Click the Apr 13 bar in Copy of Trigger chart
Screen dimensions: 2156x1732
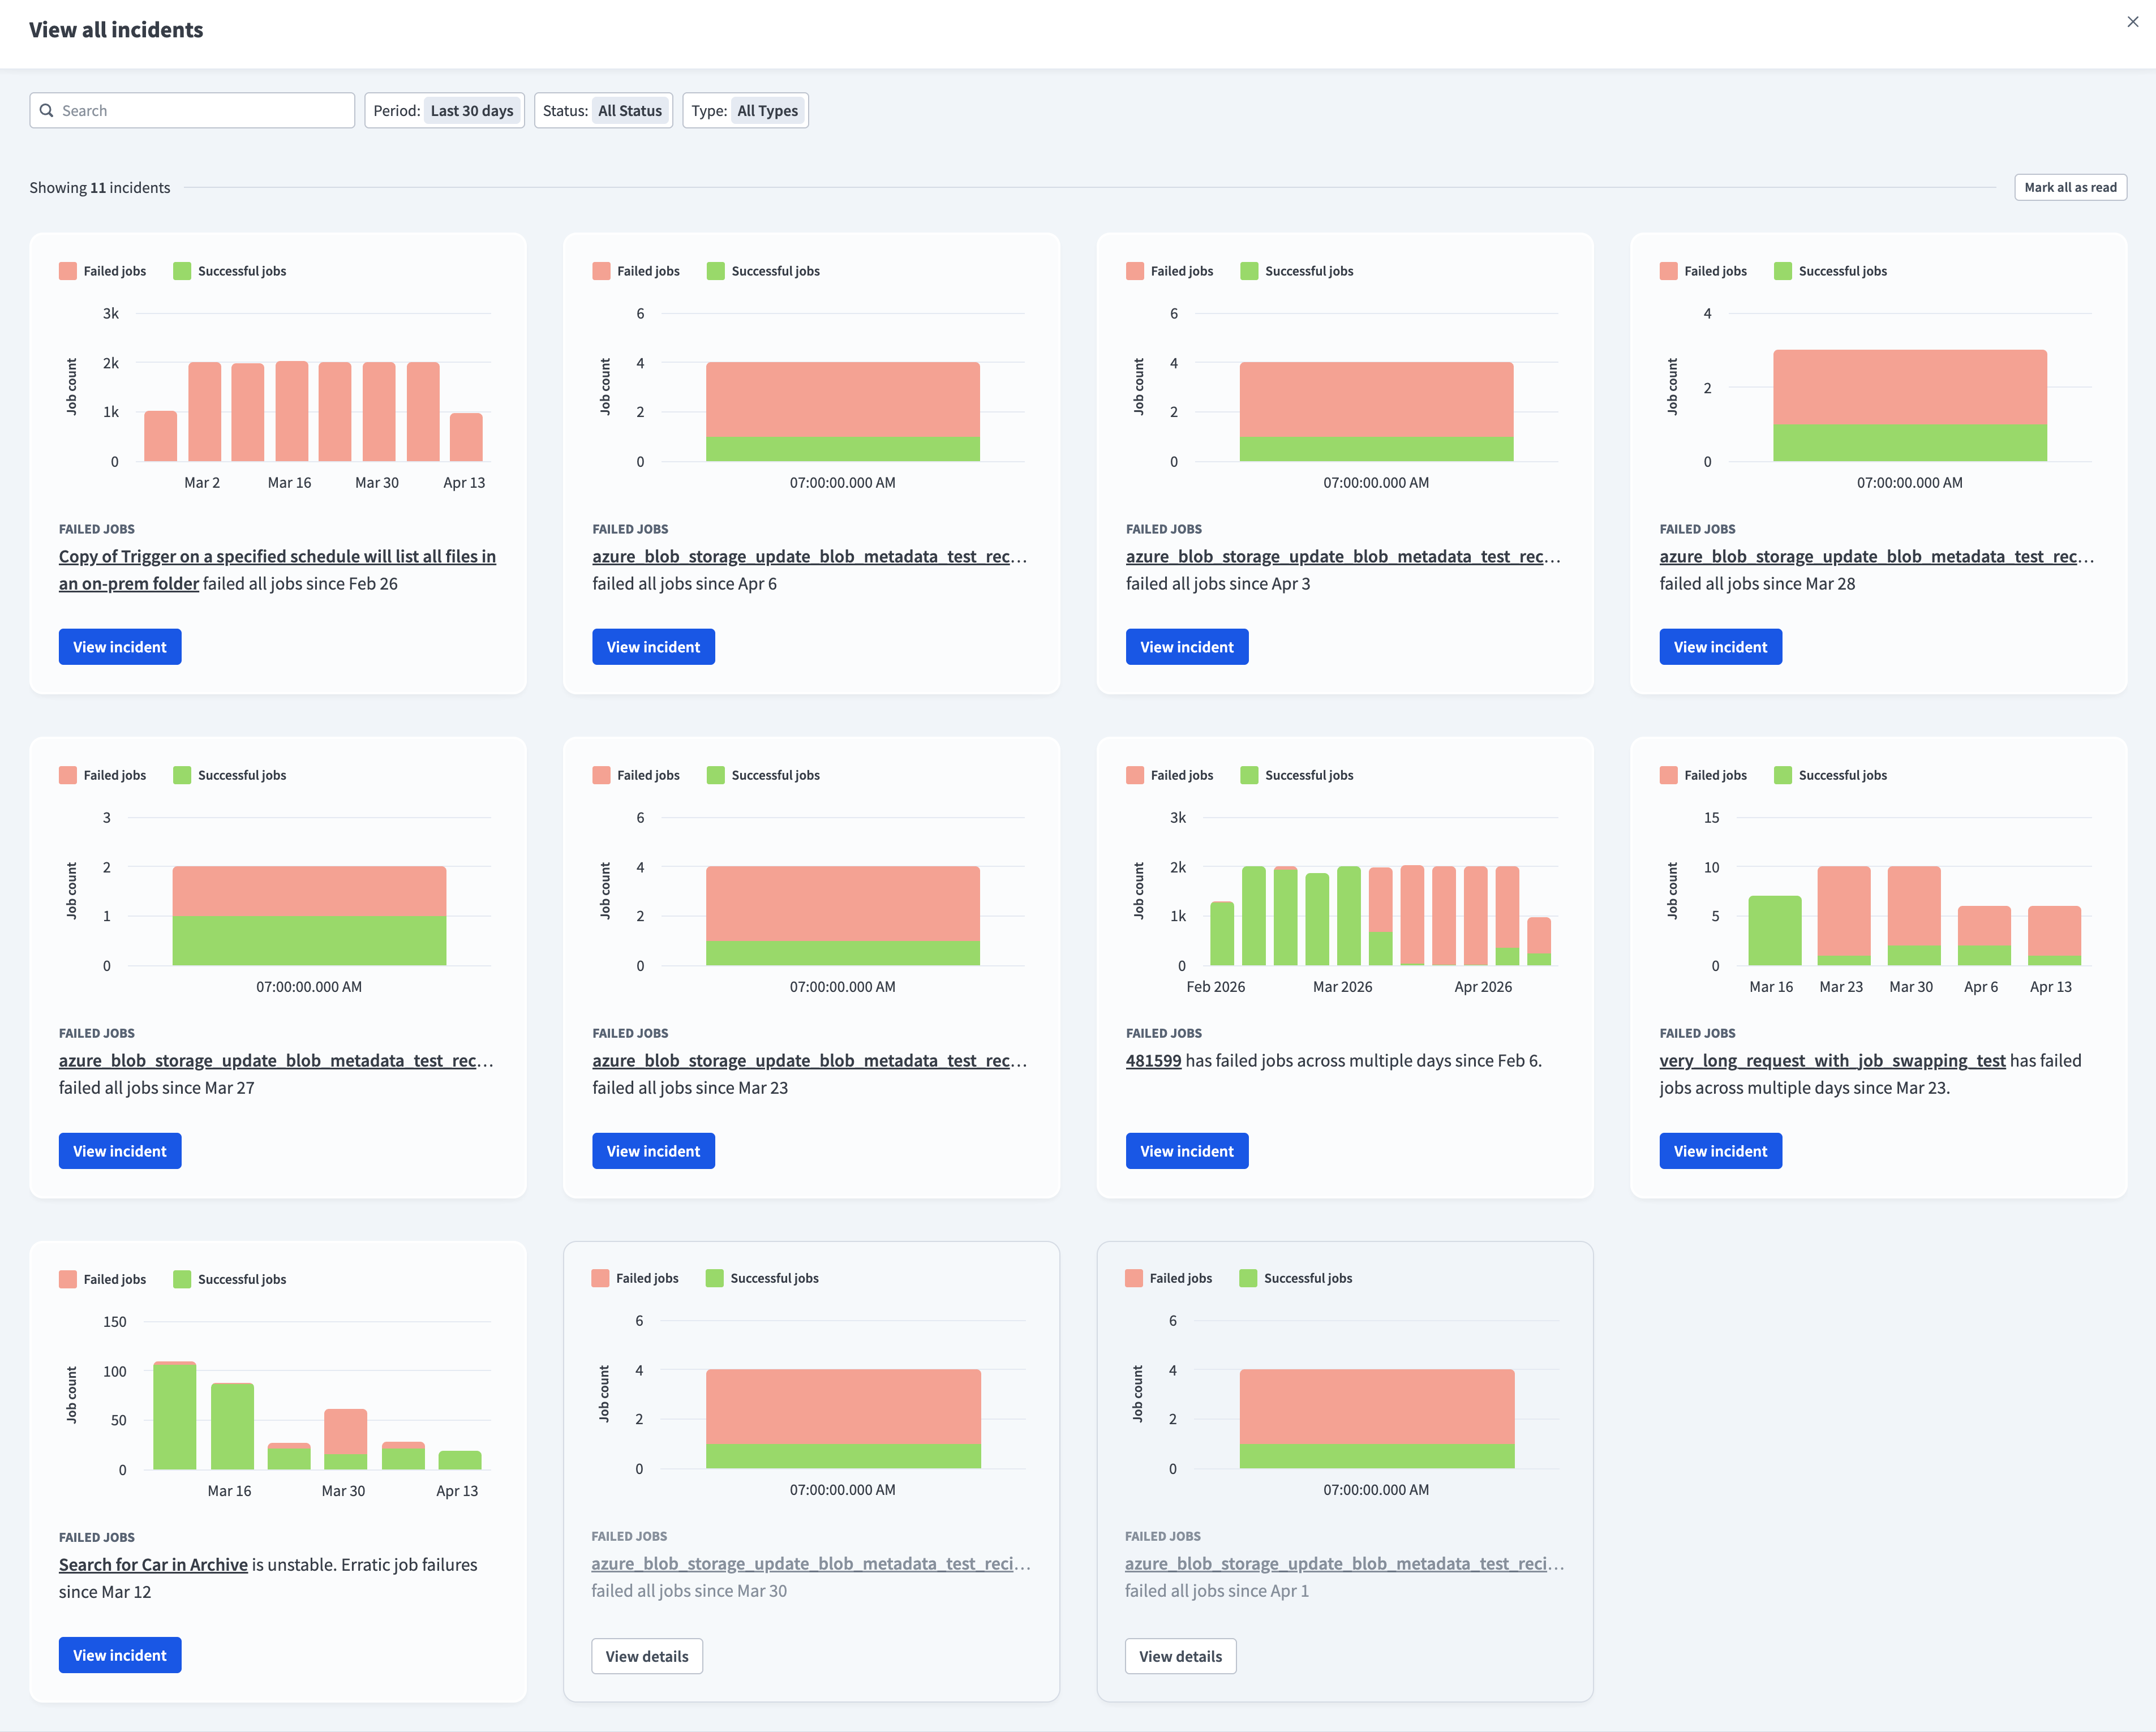point(466,437)
